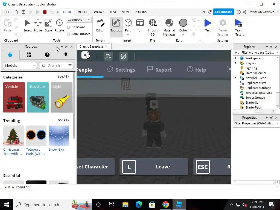This screenshot has height=210, width=280.
Task: Open the Material Manager
Action: coord(169,27)
